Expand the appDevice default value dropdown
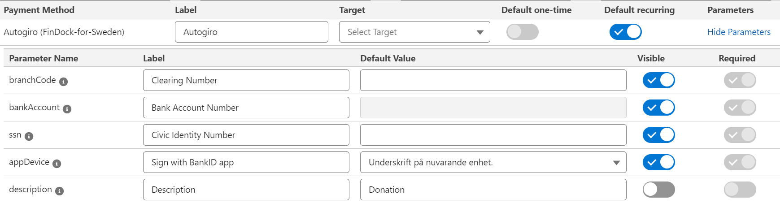This screenshot has width=780, height=203. (x=493, y=162)
